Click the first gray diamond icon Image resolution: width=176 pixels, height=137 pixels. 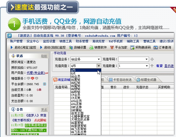[x=29, y=78]
